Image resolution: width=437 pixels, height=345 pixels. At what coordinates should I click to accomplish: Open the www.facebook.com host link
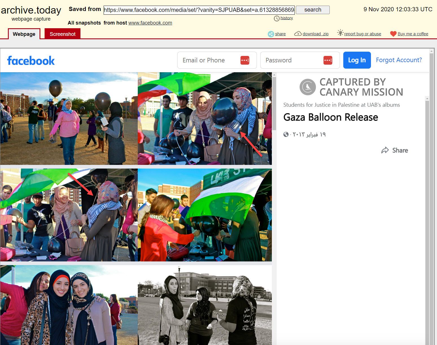(150, 23)
